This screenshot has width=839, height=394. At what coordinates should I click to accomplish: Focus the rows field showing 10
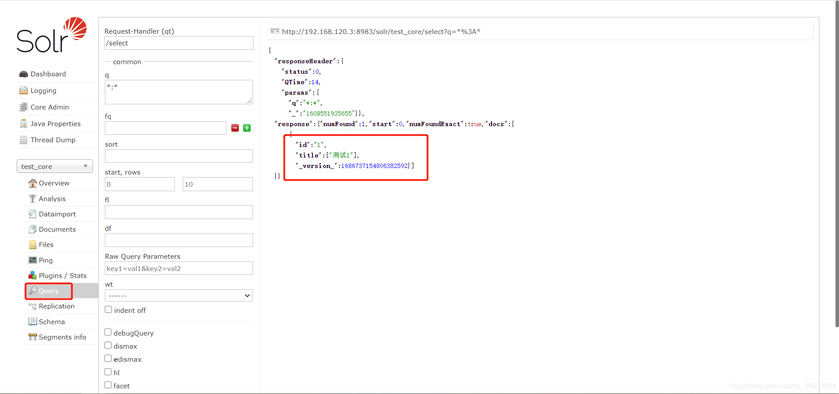tap(218, 184)
